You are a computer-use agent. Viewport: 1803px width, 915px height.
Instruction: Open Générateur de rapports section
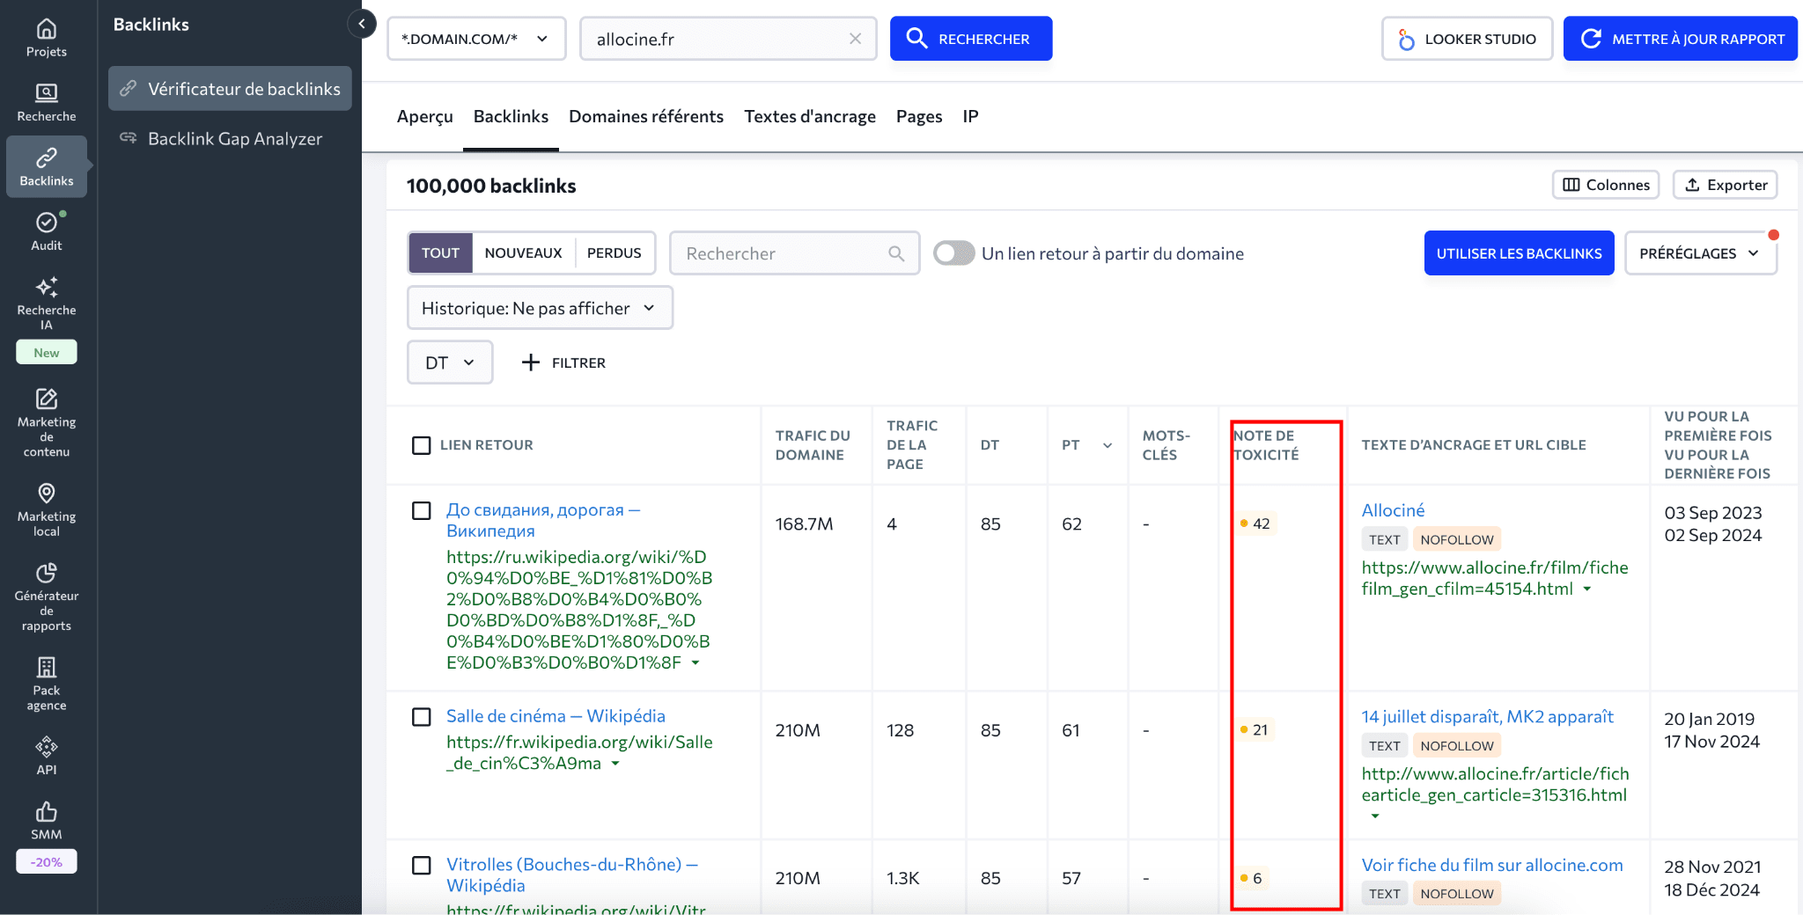click(47, 597)
